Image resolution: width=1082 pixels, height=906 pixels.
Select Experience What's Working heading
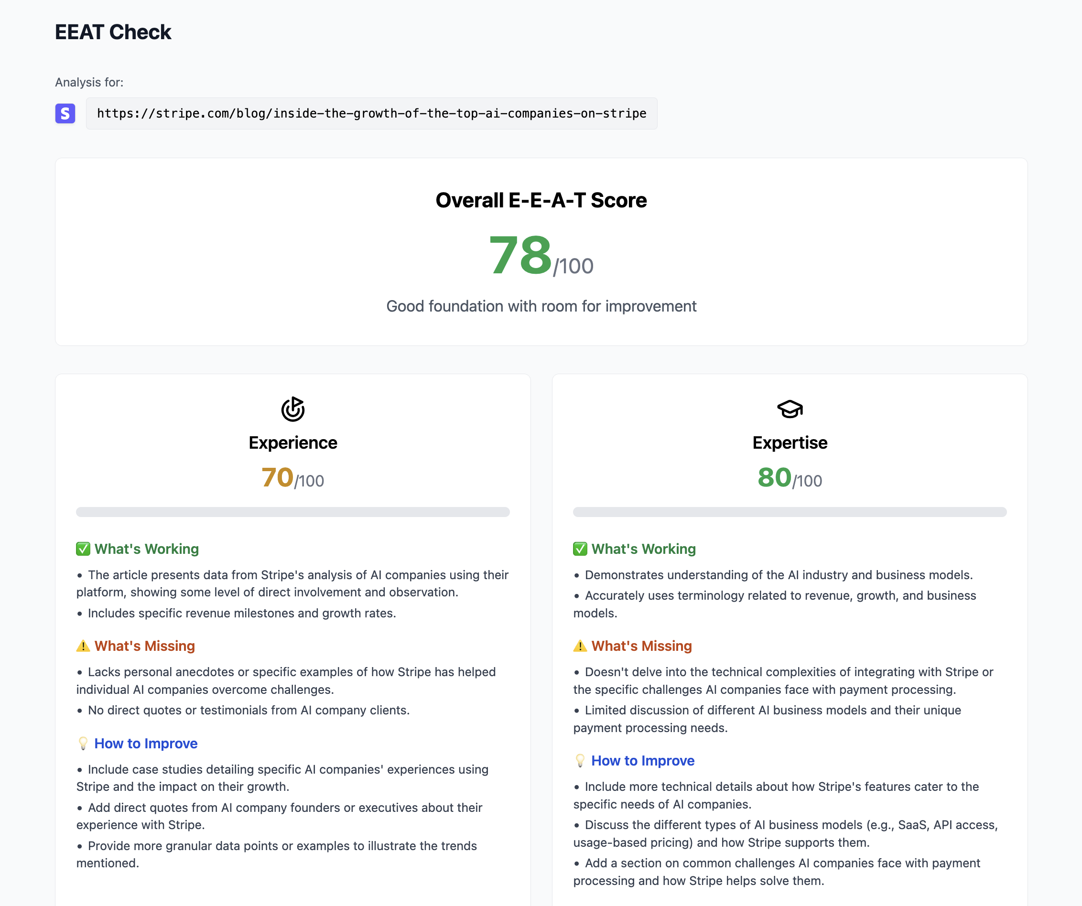[146, 549]
